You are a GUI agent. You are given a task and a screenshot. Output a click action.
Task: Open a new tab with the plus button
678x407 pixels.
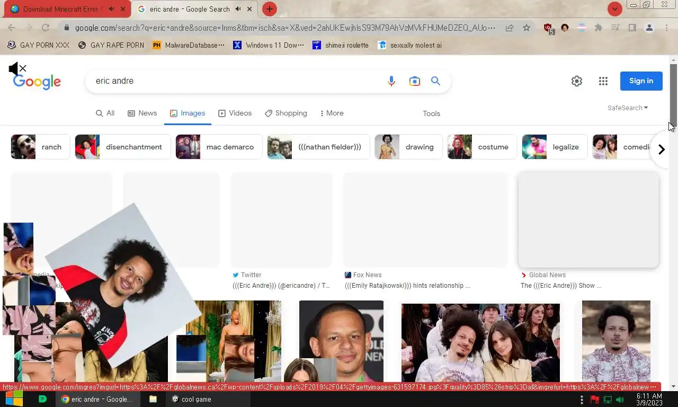(269, 9)
